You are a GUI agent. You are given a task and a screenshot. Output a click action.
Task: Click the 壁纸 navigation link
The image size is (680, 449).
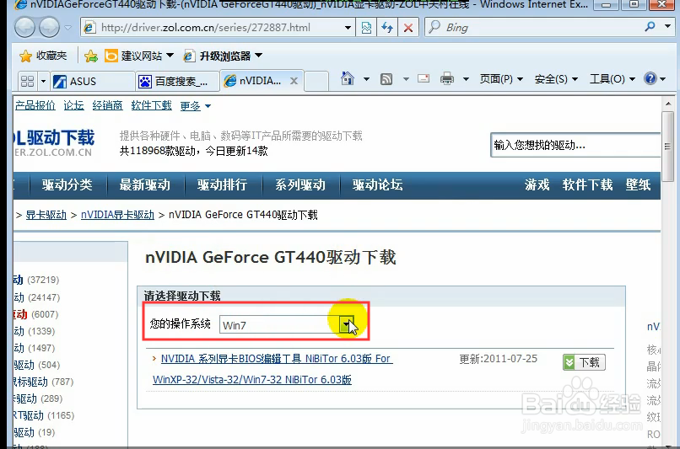coord(638,184)
